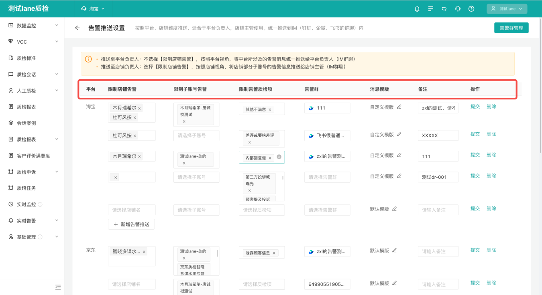This screenshot has width=542, height=295.
Task: Click 删除 in the zxl的测试 remark row
Action: [x=491, y=107]
